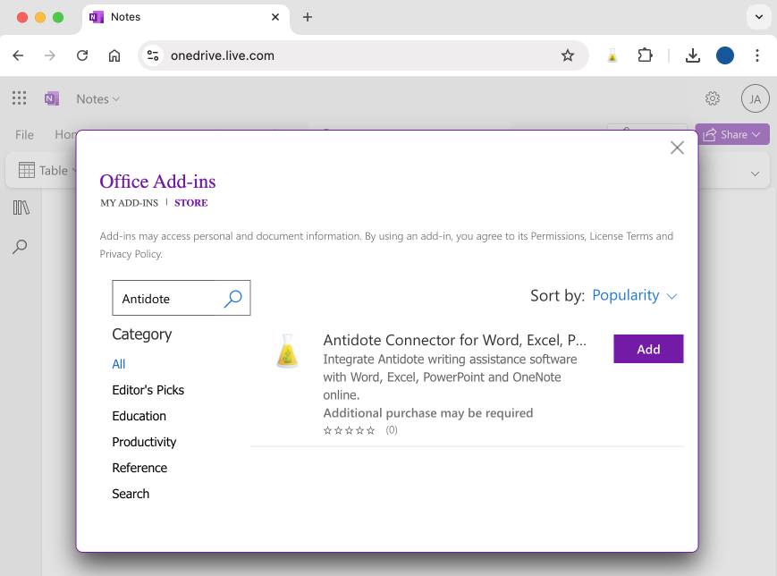The image size is (777, 576).
Task: Click the search icon in left sidebar
Action: click(20, 247)
